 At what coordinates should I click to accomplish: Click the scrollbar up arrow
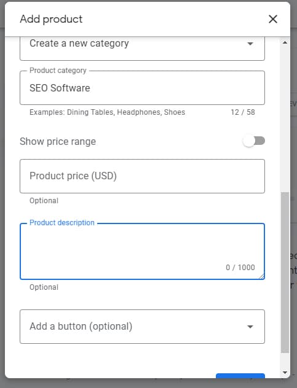[x=285, y=42]
